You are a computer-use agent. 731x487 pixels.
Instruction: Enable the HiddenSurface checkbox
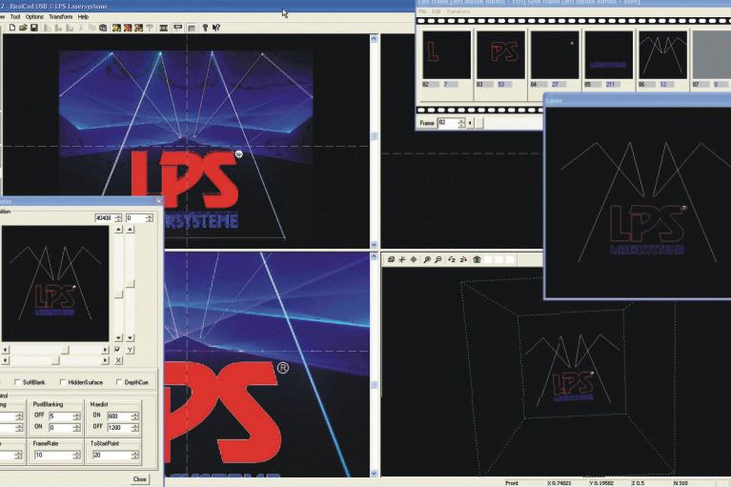click(x=63, y=382)
